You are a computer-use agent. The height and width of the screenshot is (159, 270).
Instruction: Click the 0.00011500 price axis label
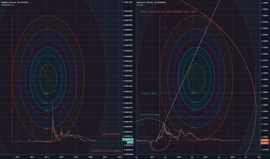pyautogui.click(x=128, y=2)
